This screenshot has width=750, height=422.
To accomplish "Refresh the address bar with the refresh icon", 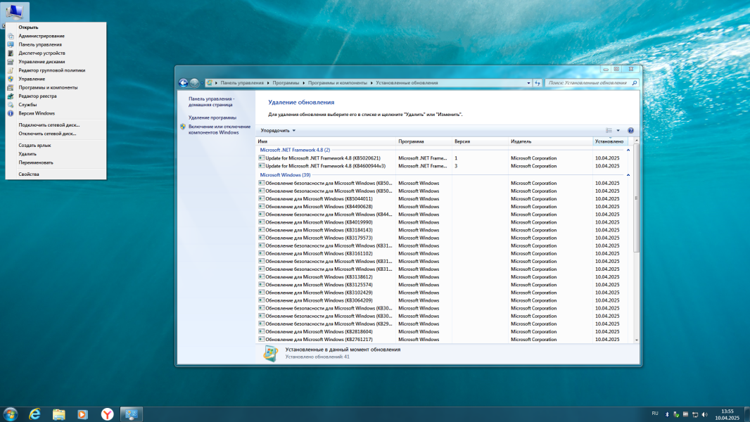I will point(538,83).
